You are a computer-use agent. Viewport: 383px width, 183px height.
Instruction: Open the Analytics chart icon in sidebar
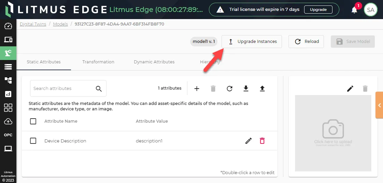pos(8,94)
